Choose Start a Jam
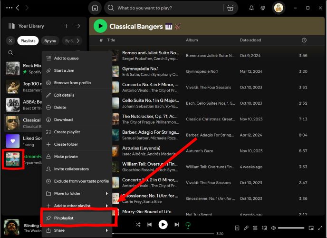 coord(77,70)
